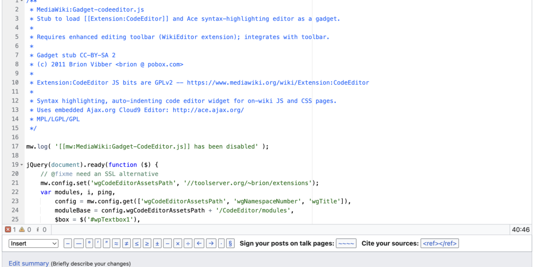Screen dimensions: 534x267
Task: Click the yellow warning count icon
Action: (22, 230)
